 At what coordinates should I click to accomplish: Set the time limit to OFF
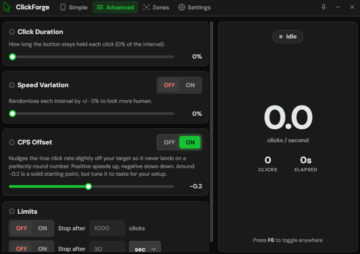[21, 249]
